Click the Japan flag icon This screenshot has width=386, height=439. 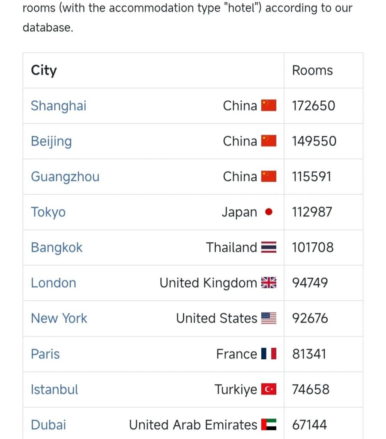pyautogui.click(x=269, y=212)
